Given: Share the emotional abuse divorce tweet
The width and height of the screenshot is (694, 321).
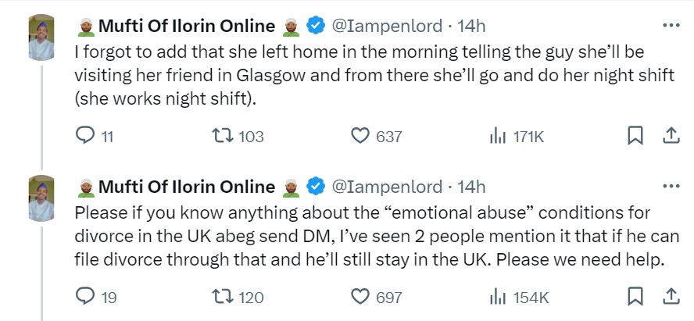Looking at the screenshot, I should tap(671, 297).
